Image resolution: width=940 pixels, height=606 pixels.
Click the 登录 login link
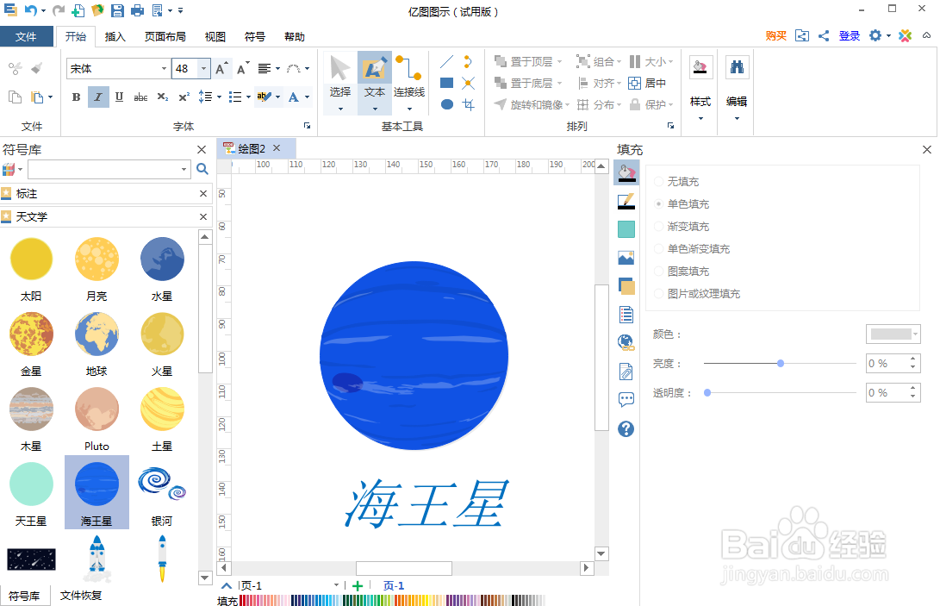849,36
